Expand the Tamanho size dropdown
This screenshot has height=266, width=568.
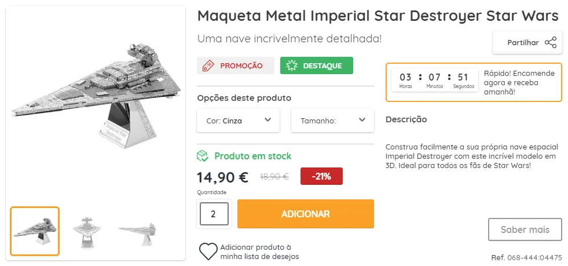pyautogui.click(x=332, y=121)
